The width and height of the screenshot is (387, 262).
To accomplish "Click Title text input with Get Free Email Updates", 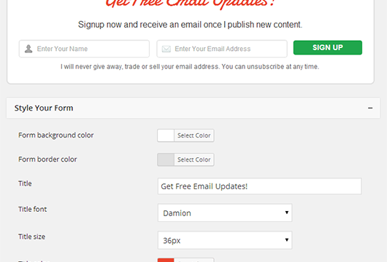I will pos(260,186).
